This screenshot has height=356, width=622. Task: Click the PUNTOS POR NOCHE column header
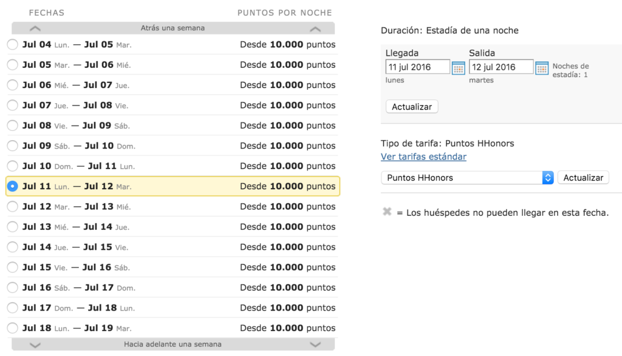point(284,13)
